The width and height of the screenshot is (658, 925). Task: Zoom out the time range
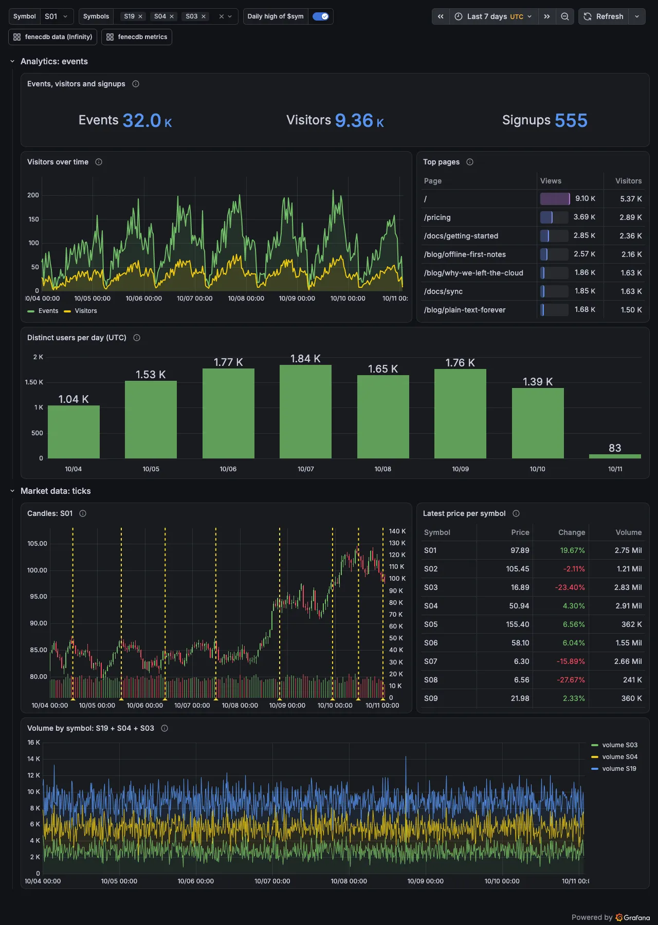point(565,16)
